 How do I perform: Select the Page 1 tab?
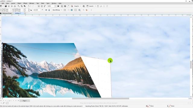pos(25,101)
